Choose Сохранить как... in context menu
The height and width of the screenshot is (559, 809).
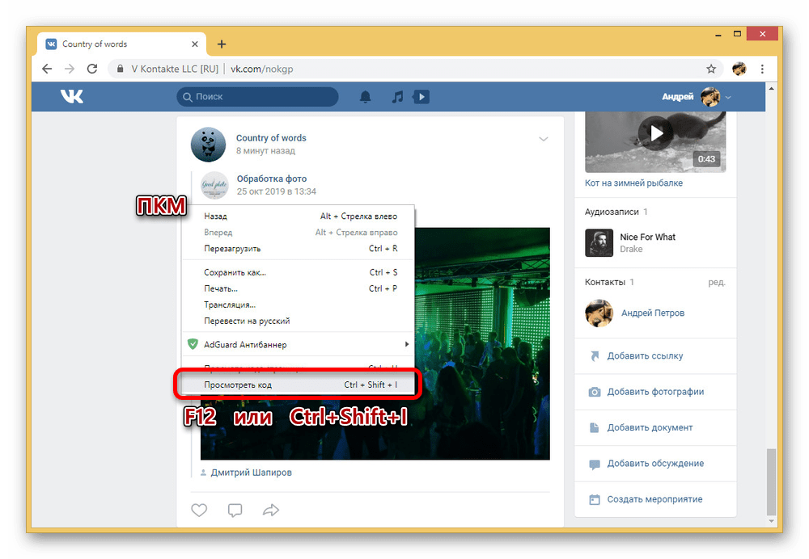point(235,272)
